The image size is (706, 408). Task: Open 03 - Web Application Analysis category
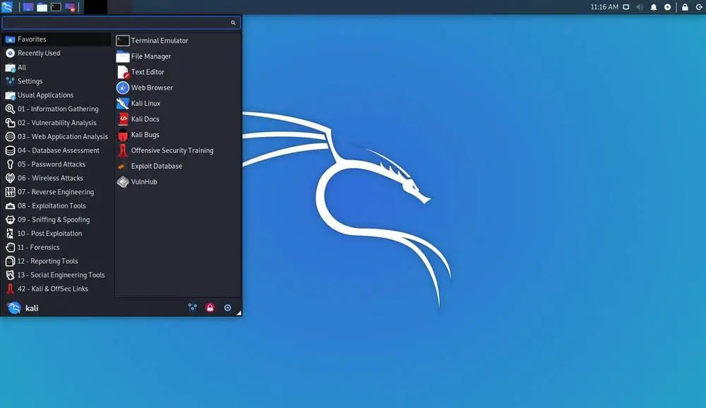click(x=56, y=136)
